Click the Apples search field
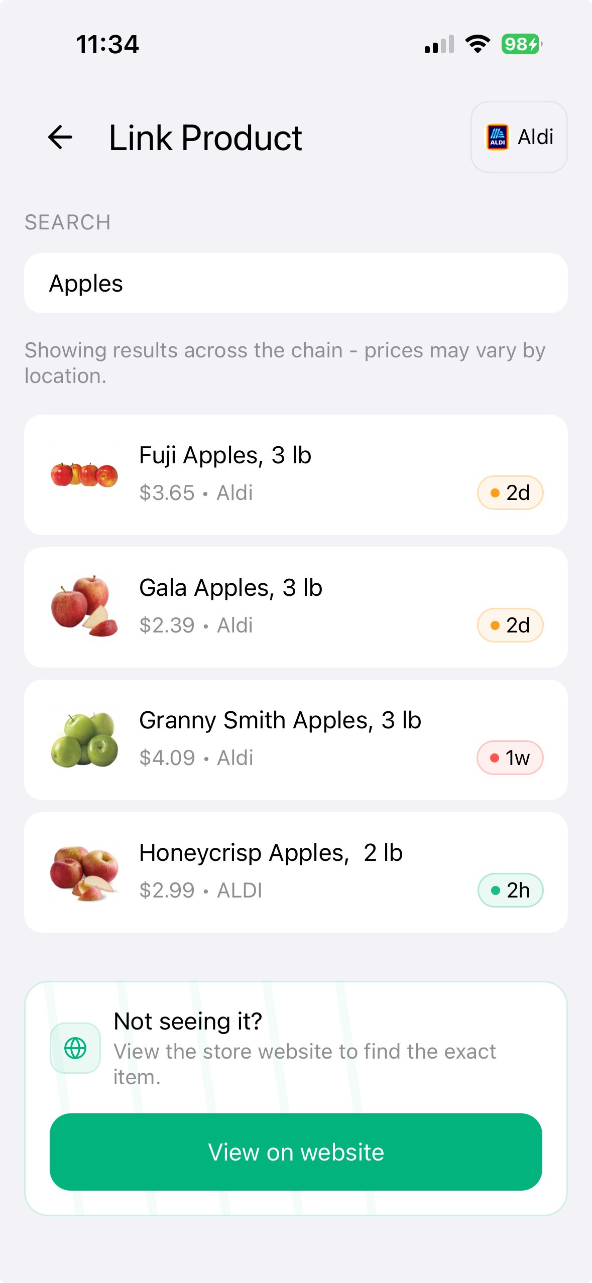 click(296, 284)
